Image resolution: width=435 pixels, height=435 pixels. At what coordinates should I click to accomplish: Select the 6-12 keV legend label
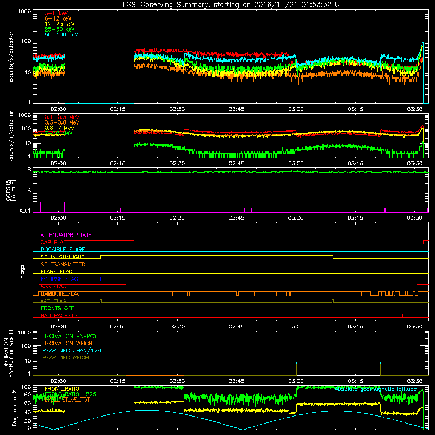(x=58, y=18)
